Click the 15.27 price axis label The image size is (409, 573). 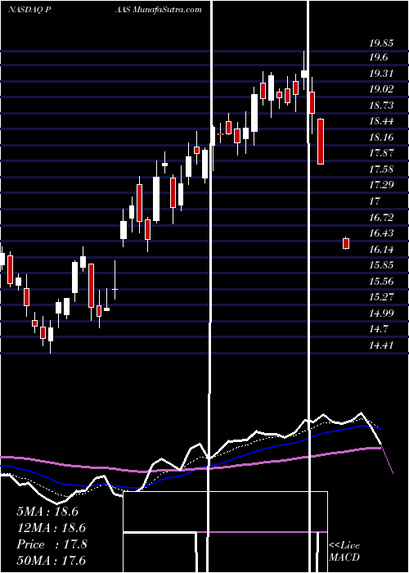pyautogui.click(x=382, y=296)
